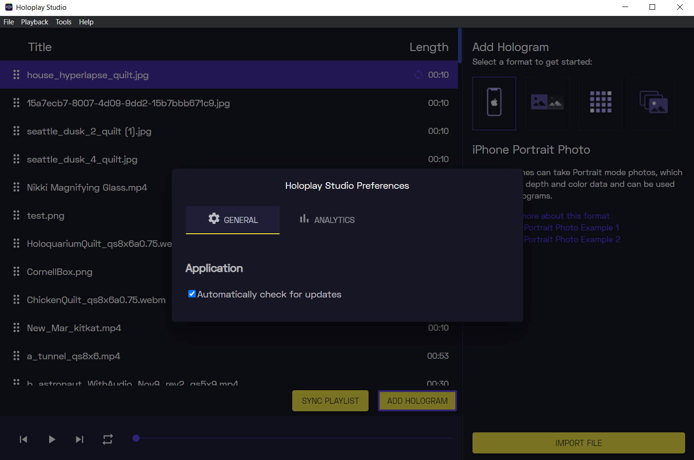Uncheck Automatically check for updates
Screen dimensions: 694x460
click(x=192, y=294)
